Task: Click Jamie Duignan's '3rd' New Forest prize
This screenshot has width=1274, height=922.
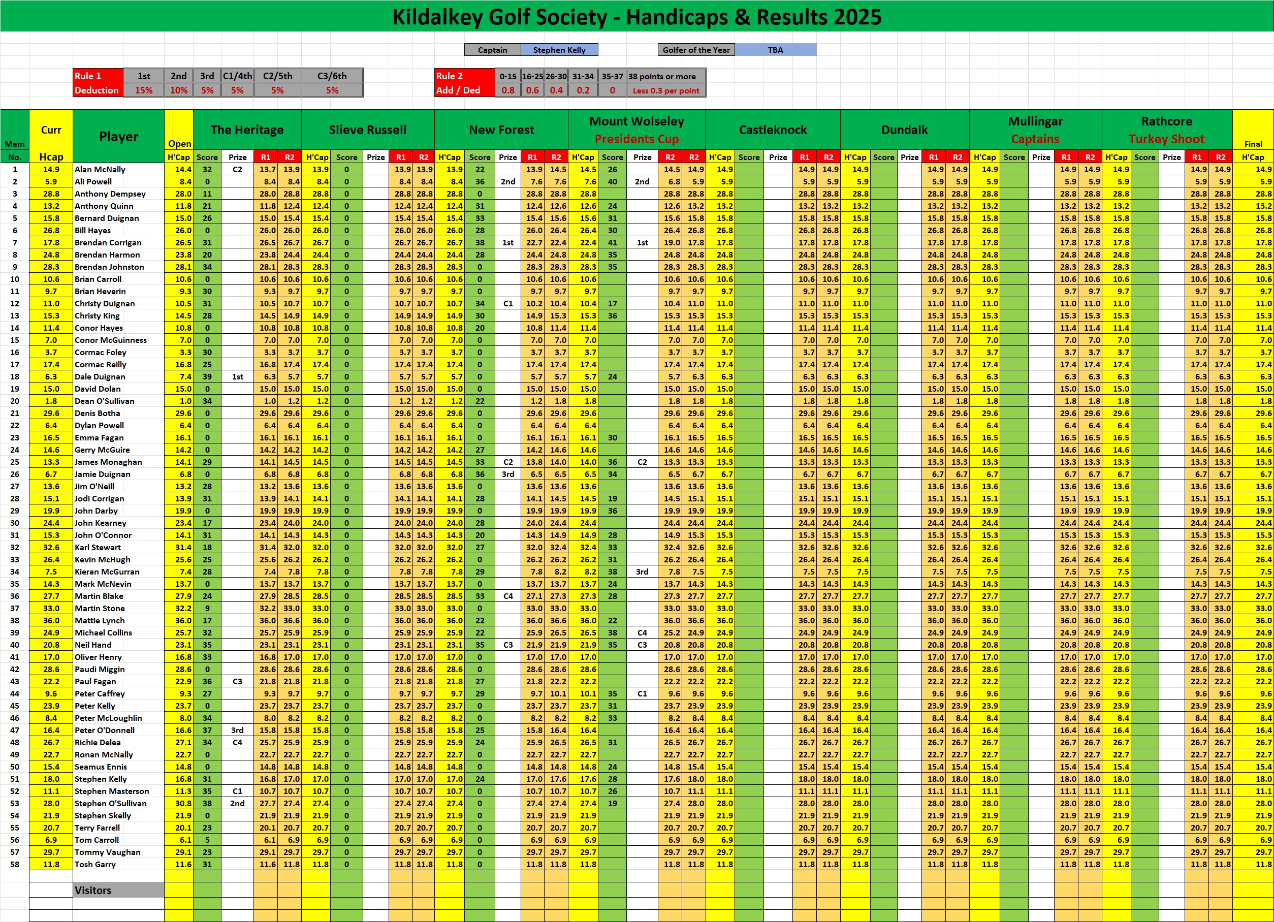Action: coord(508,473)
